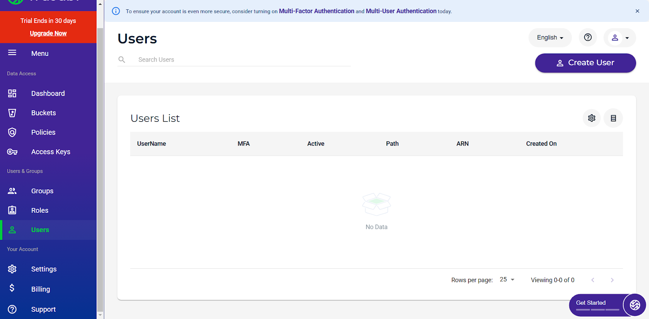Expand the English language dropdown
The width and height of the screenshot is (649, 319).
[550, 38]
